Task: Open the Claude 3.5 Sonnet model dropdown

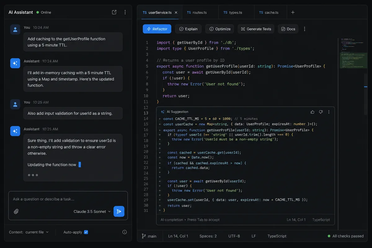Action: click(92, 211)
